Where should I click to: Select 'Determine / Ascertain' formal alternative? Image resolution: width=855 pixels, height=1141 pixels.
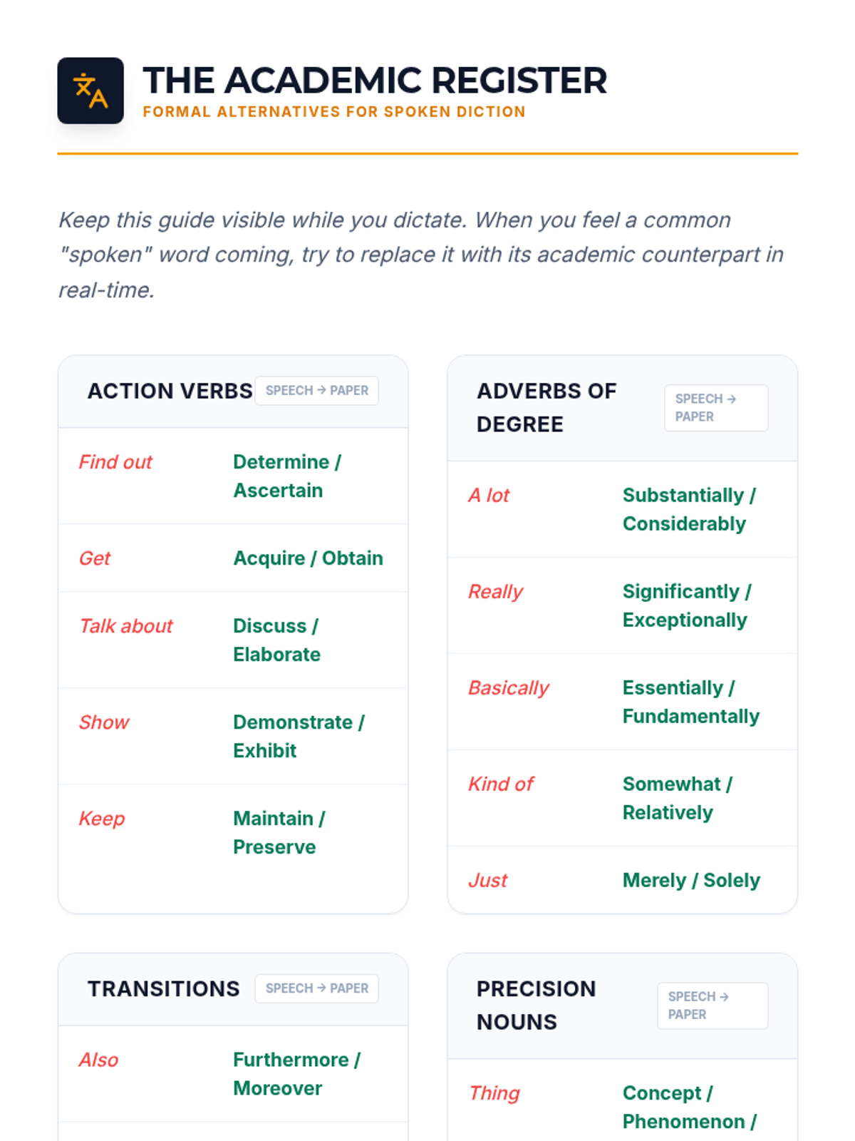[287, 476]
